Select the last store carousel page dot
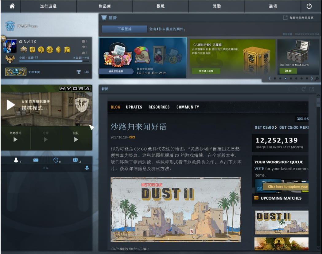Screen dimensions: 322x254 coord(307,79)
